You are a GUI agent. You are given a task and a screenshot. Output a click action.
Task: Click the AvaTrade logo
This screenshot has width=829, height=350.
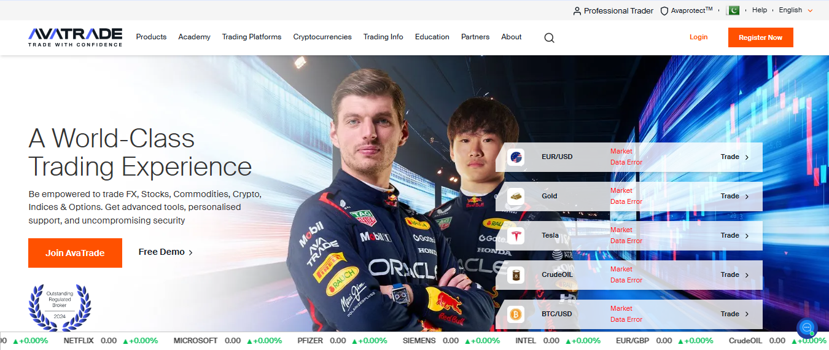coord(75,37)
